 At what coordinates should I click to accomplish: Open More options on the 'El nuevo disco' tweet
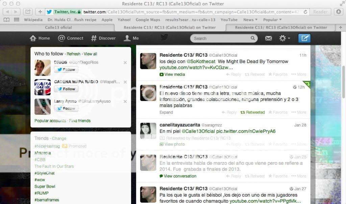point(299,112)
